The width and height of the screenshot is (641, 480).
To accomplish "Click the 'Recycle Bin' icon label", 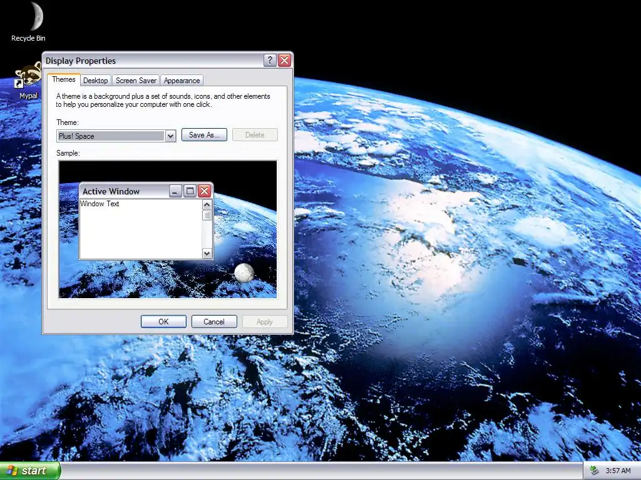I will 28,38.
